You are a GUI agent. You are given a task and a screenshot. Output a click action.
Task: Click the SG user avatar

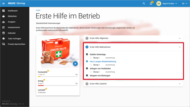tap(159, 3)
